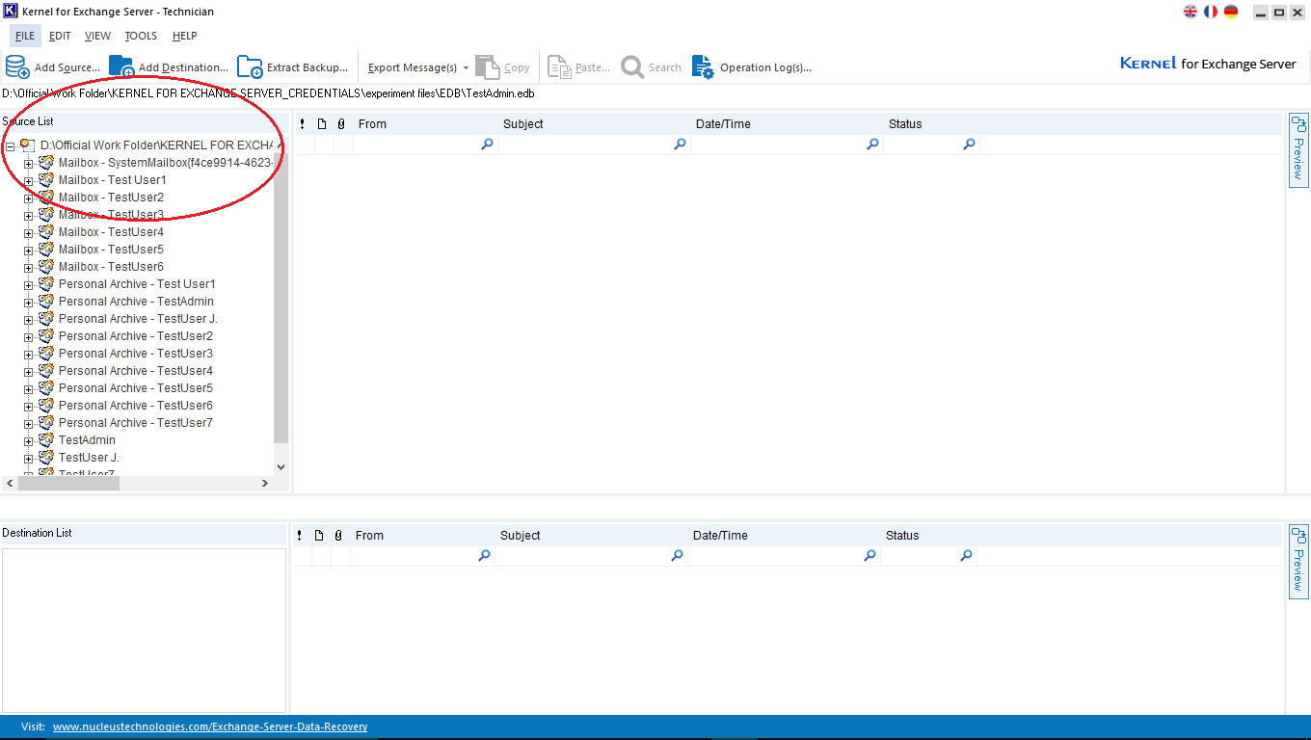1311x740 pixels.
Task: Expand Mailbox - TestUser6 node
Action: (28, 268)
